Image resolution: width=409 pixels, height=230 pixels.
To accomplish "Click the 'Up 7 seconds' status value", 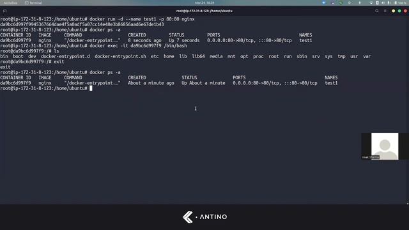I will [x=184, y=40].
